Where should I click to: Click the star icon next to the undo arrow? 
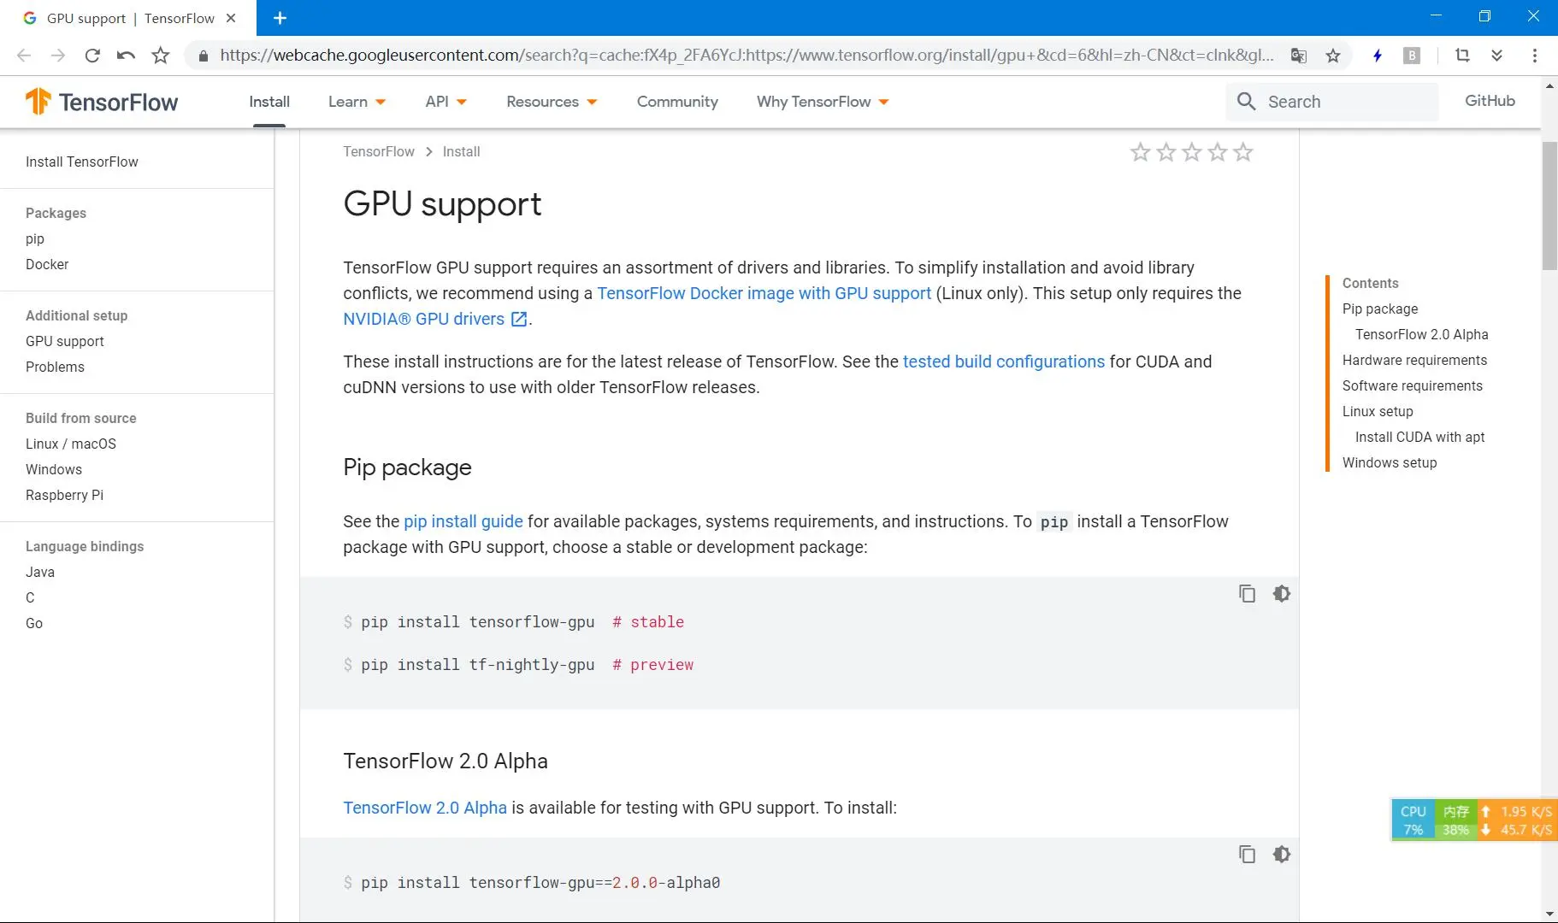click(x=160, y=56)
